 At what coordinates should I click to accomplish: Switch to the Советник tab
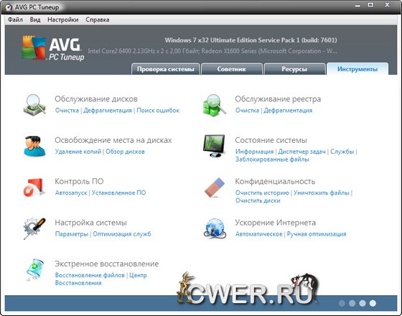tap(232, 69)
